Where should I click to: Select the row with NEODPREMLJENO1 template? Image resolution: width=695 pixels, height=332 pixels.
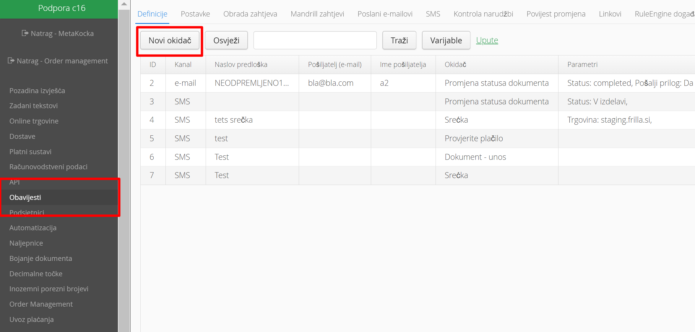(x=251, y=83)
